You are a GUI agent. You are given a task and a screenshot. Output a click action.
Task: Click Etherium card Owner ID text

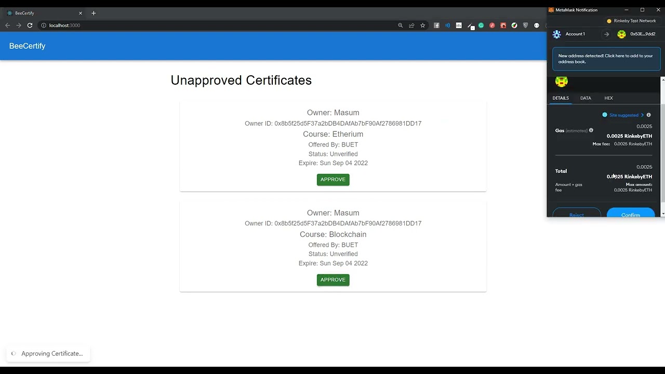coord(333,124)
